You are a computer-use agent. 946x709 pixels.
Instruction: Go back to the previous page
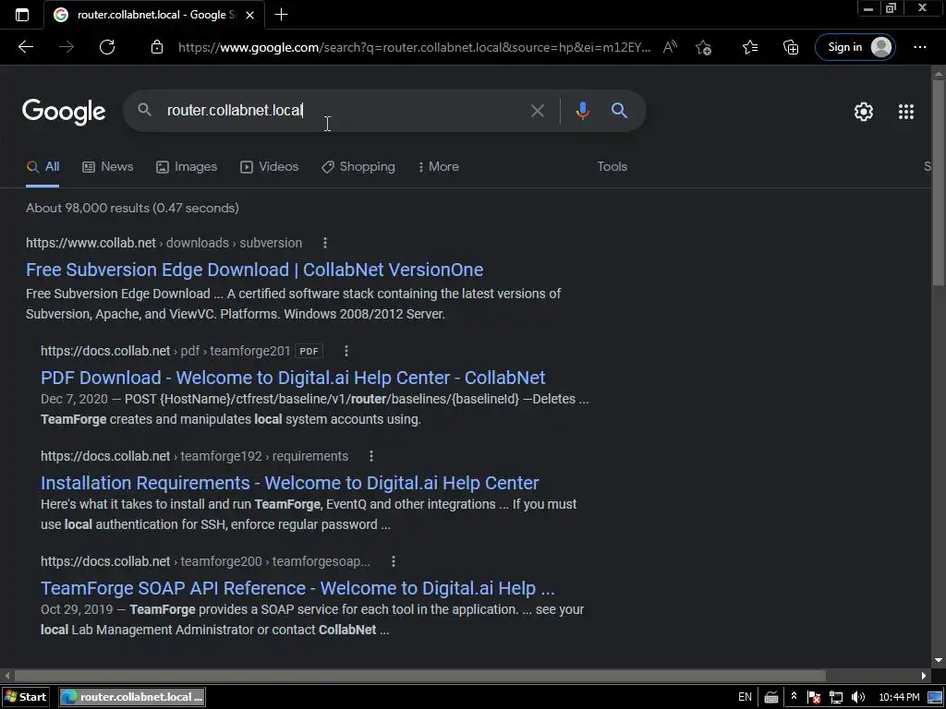[x=26, y=47]
